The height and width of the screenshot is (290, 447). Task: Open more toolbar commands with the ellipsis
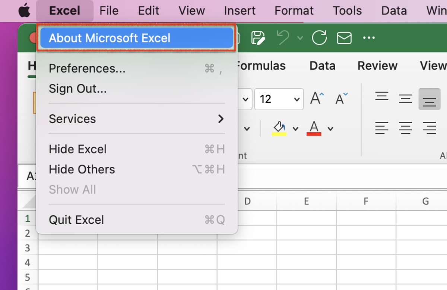[x=369, y=38]
